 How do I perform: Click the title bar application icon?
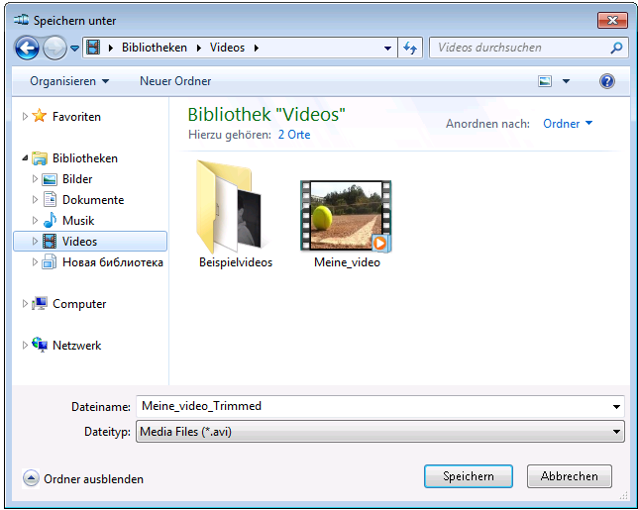click(21, 20)
